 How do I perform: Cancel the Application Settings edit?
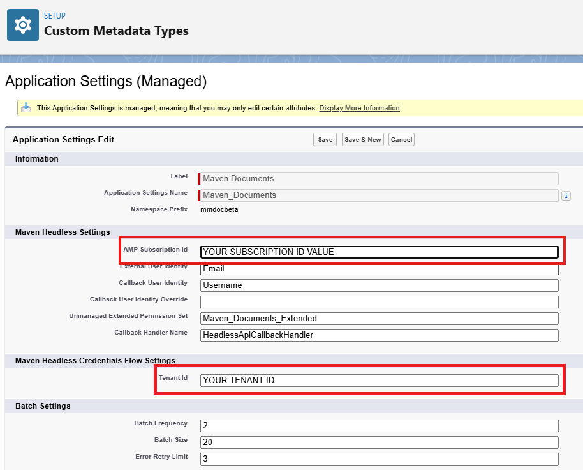(401, 140)
